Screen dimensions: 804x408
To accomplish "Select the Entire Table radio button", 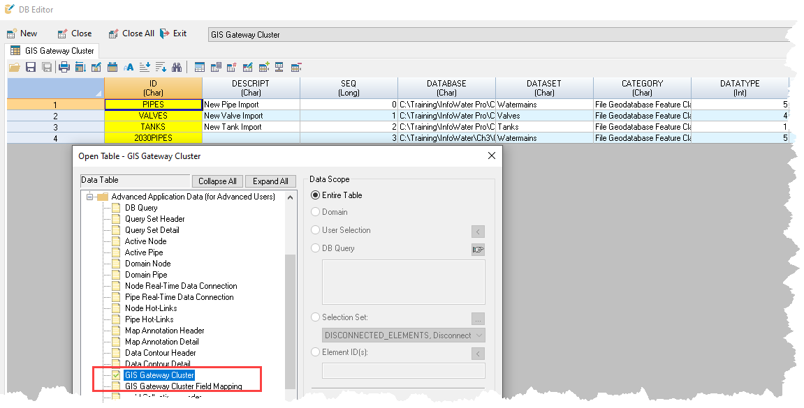I will tap(316, 195).
